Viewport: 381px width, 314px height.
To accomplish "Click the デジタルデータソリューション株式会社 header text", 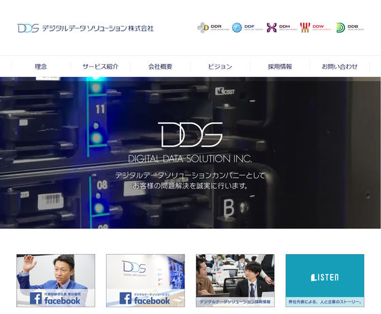I will pos(98,28).
